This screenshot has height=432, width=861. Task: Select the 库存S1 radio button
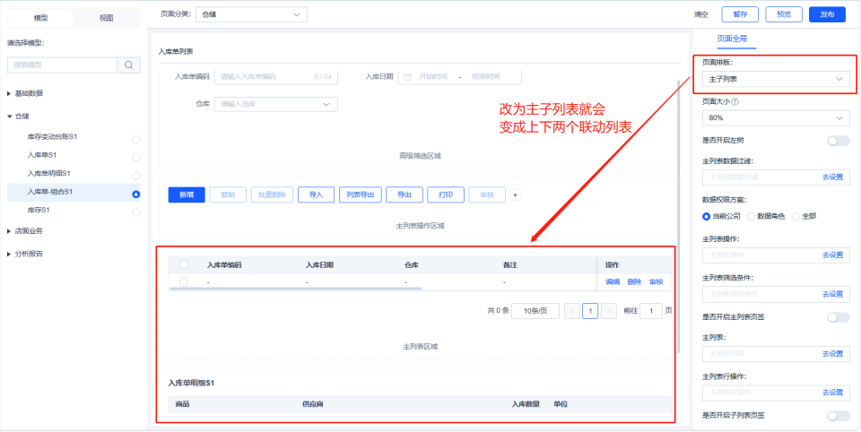(136, 212)
